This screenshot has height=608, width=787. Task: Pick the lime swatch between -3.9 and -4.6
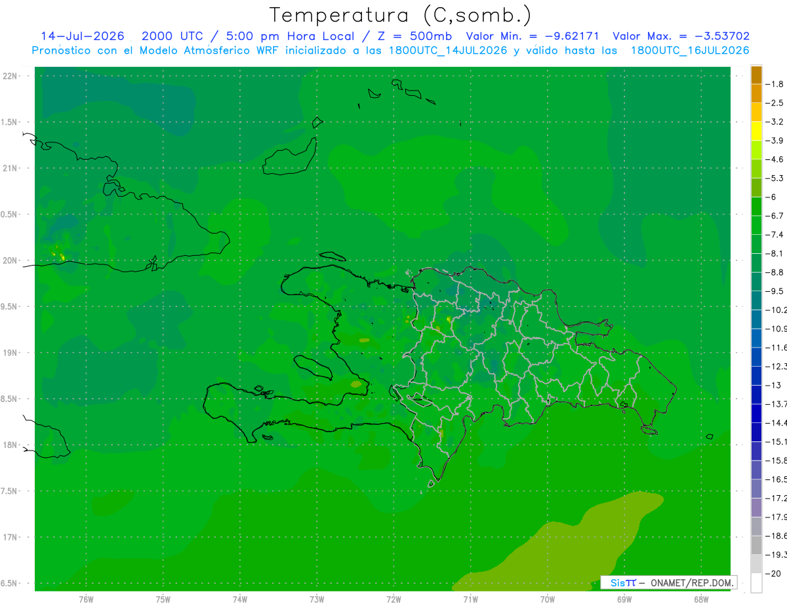[x=756, y=150]
